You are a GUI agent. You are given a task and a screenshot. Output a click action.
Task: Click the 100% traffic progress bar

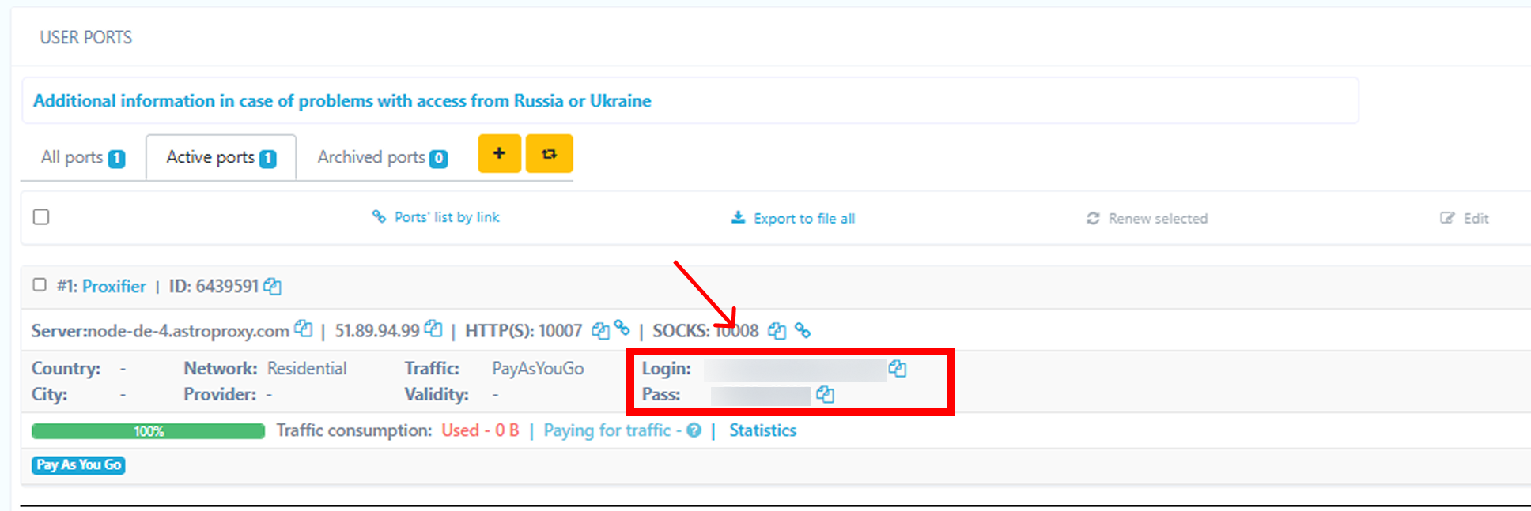point(149,431)
